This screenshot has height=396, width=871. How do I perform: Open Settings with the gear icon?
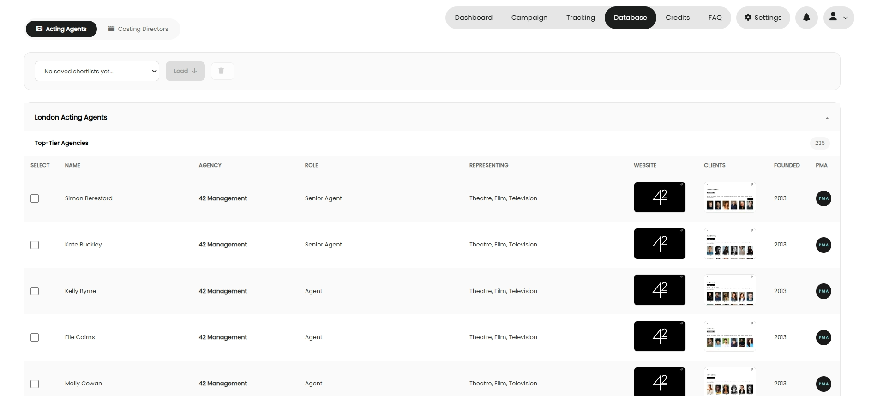(x=763, y=18)
